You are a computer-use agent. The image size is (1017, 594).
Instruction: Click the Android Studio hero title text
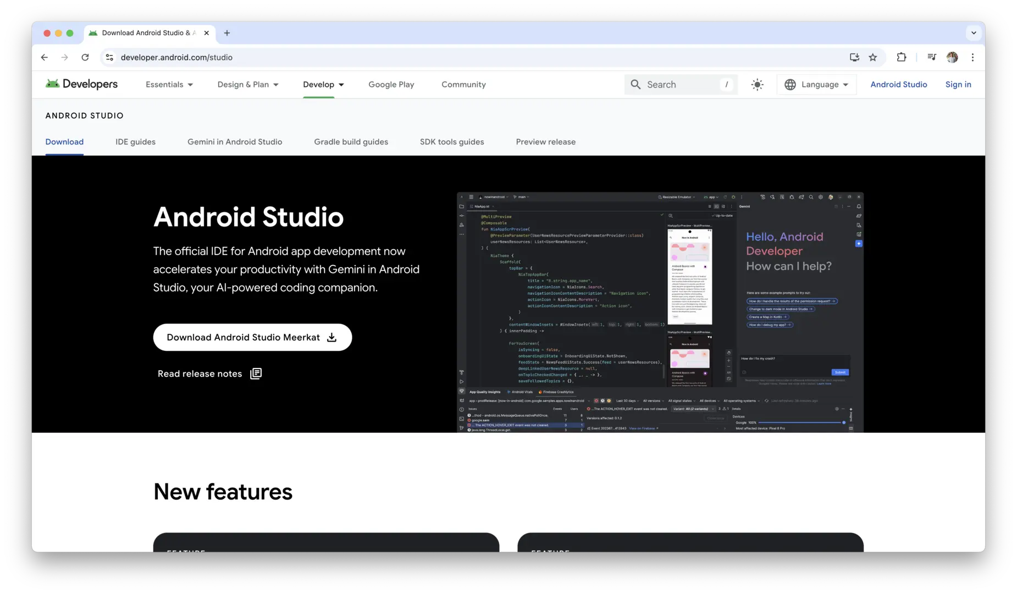248,217
